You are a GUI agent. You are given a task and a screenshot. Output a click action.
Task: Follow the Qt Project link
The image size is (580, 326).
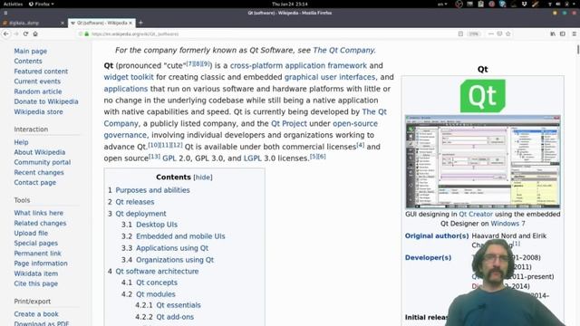289,123
